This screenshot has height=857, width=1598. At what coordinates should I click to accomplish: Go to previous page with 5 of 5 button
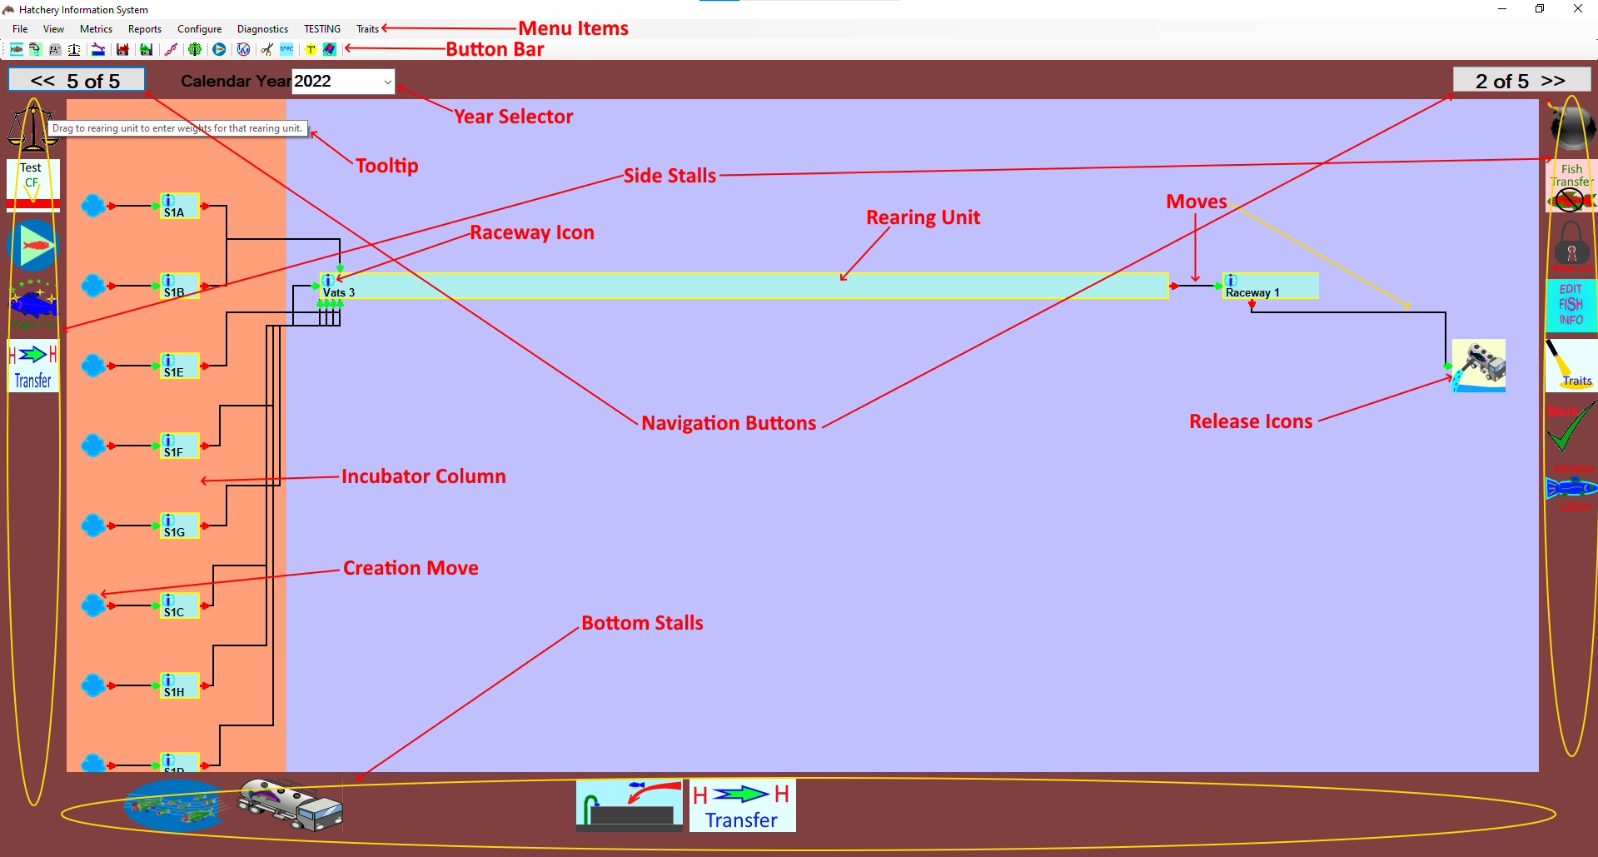(77, 81)
